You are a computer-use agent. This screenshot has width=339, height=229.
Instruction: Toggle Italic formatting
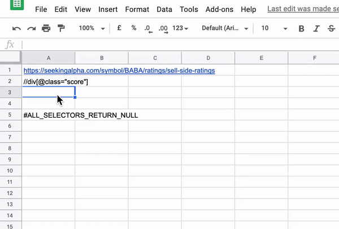point(316,29)
